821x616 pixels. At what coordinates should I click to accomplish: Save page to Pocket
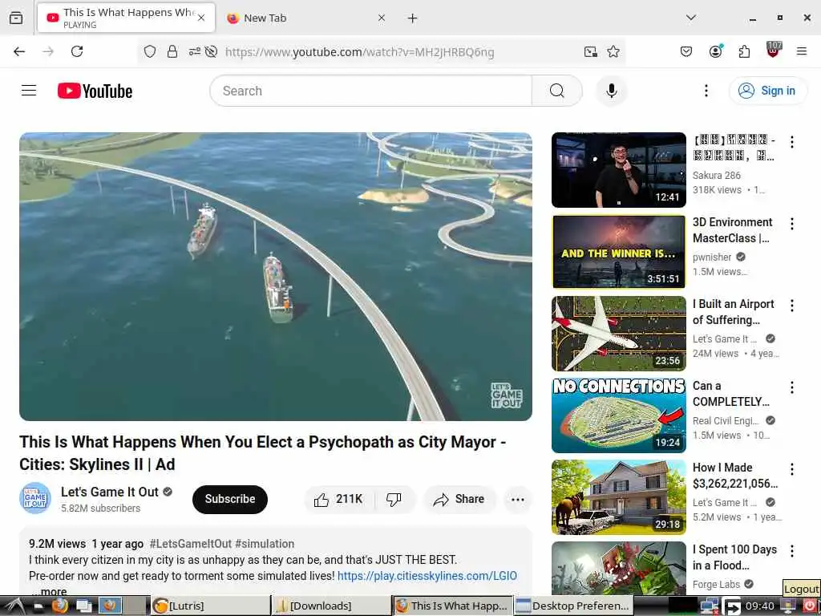click(686, 51)
